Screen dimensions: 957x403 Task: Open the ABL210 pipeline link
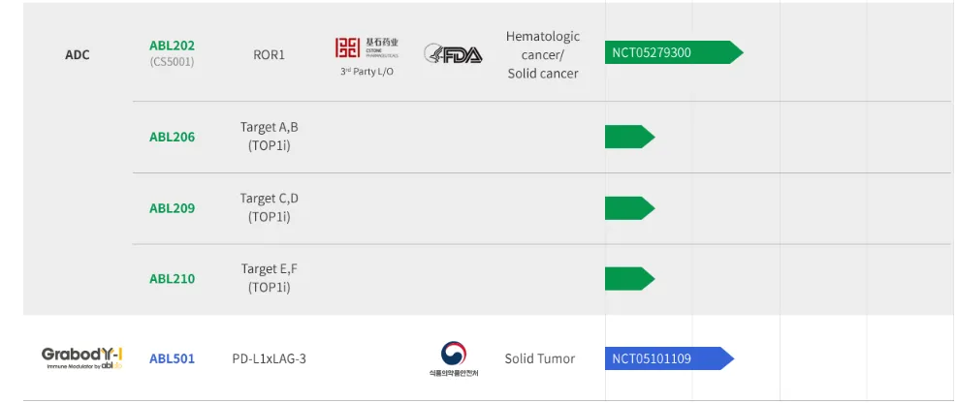172,279
